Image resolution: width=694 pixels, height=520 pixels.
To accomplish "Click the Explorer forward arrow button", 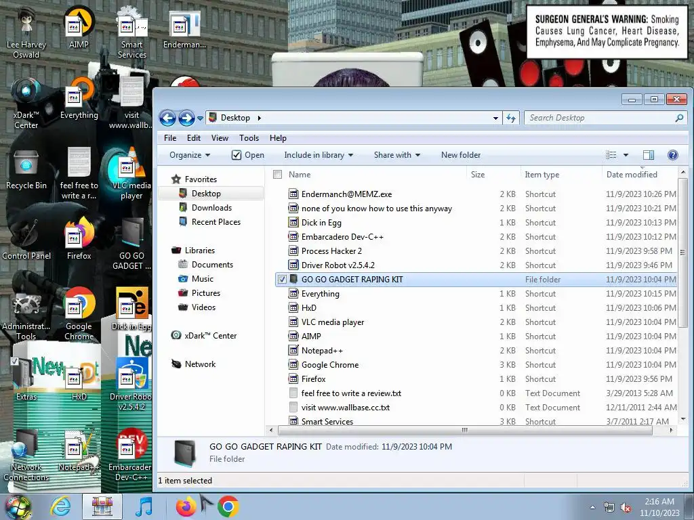I will [x=186, y=118].
